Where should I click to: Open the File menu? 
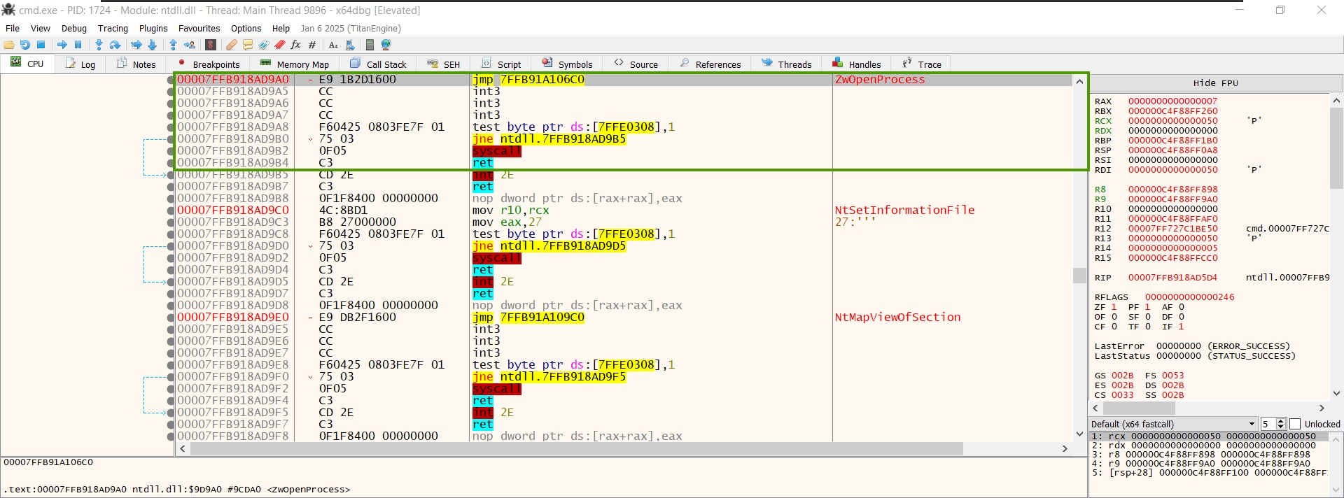point(13,29)
